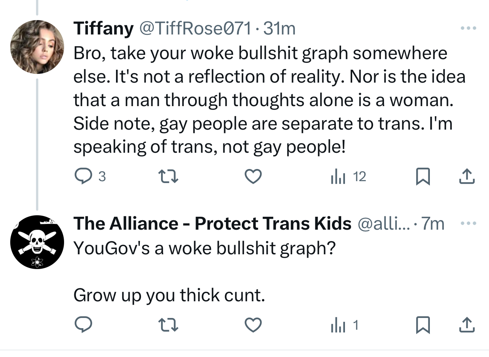Click Tiffany's display name
The height and width of the screenshot is (357, 489).
click(x=103, y=28)
